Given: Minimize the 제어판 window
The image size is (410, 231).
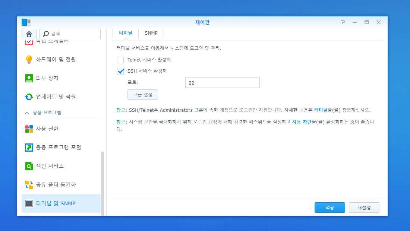Looking at the screenshot, I should 354,22.
